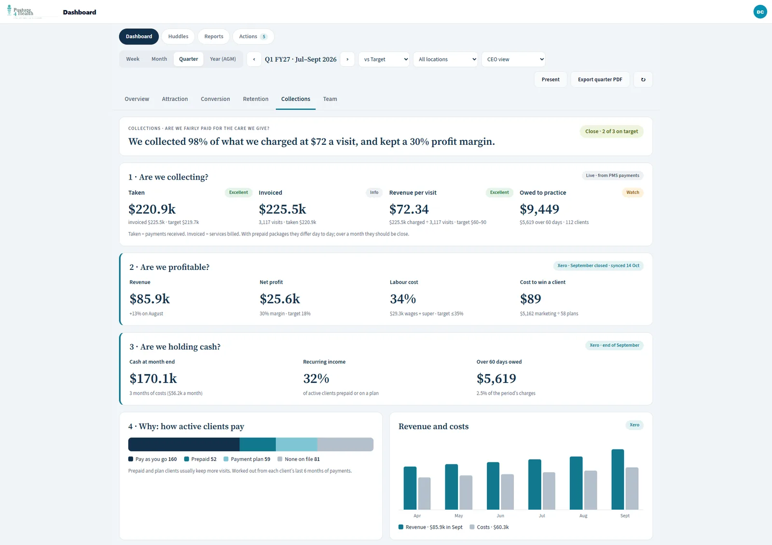Viewport: 772px width, 545px height.
Task: Open the Reports tab
Action: [214, 37]
